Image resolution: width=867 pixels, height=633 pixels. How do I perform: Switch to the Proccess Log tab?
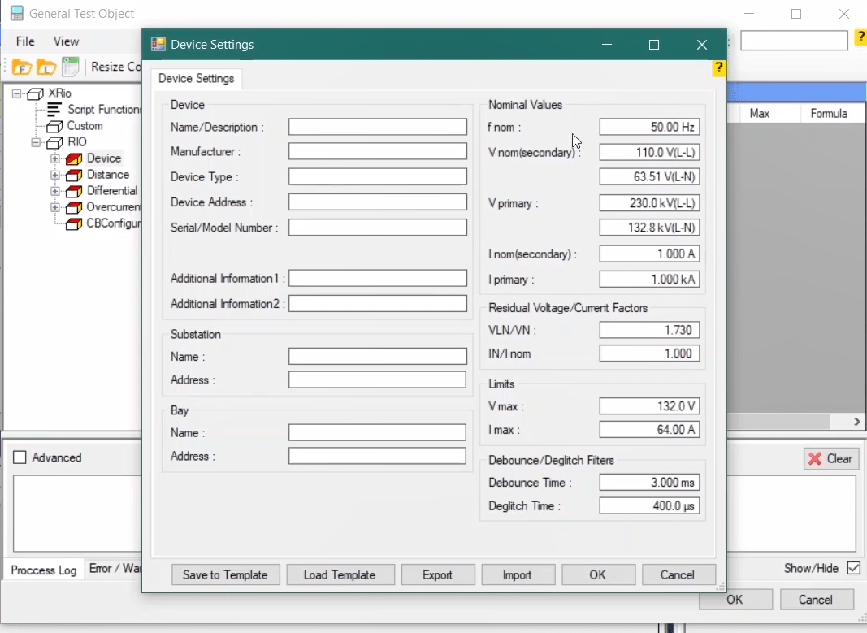pos(44,570)
